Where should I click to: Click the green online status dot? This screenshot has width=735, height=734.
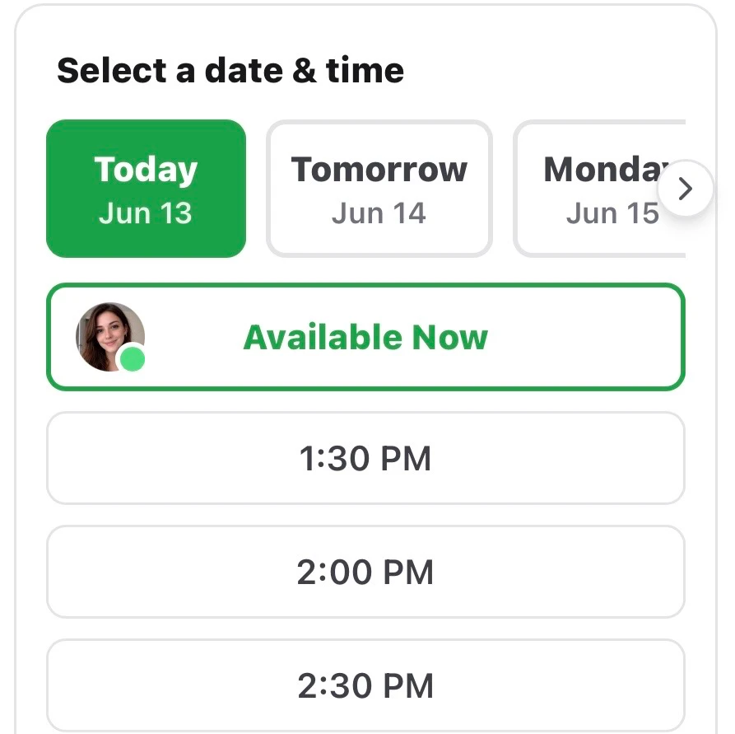(x=133, y=360)
